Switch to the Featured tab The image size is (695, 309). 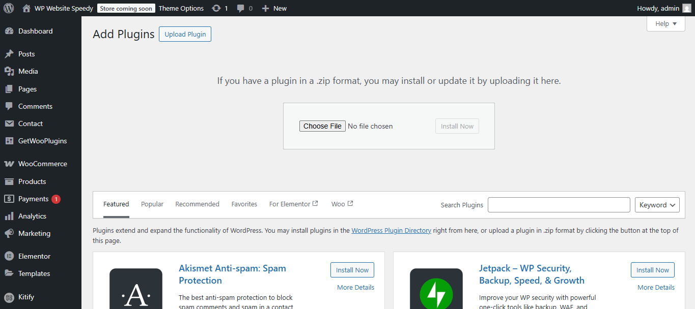coord(116,204)
